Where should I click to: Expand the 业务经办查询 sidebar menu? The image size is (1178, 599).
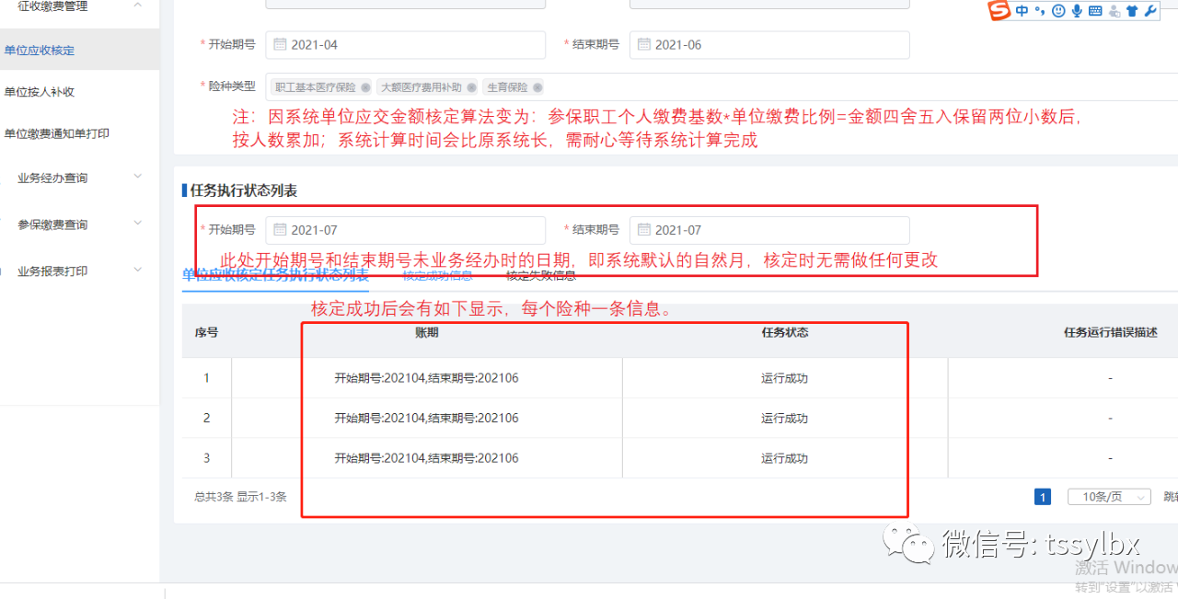pyautogui.click(x=138, y=178)
